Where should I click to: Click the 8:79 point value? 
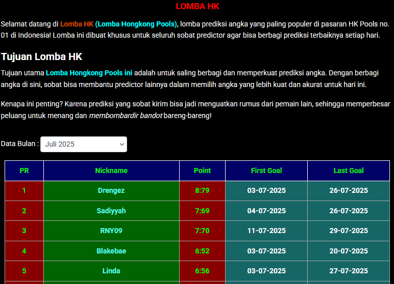(202, 190)
